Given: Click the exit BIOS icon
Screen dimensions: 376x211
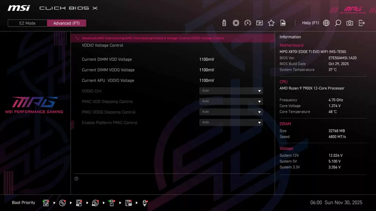Looking at the screenshot, I should pos(362,23).
